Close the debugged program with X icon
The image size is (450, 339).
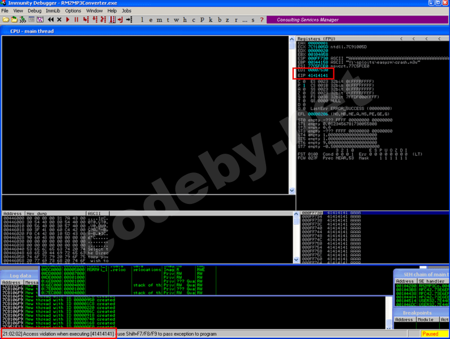coord(59,20)
